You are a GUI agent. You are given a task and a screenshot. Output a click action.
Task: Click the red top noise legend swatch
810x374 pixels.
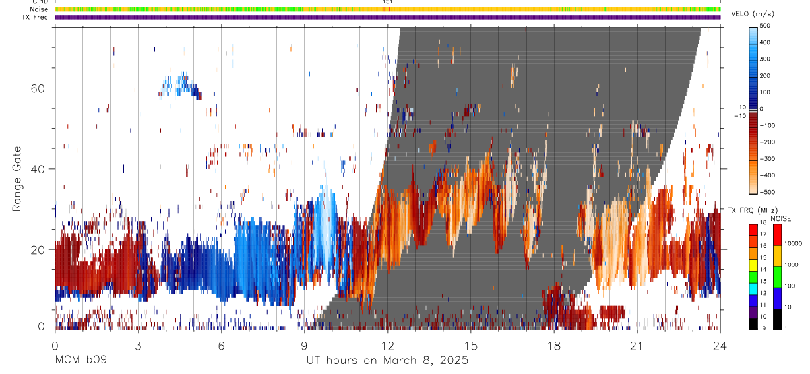click(x=778, y=235)
